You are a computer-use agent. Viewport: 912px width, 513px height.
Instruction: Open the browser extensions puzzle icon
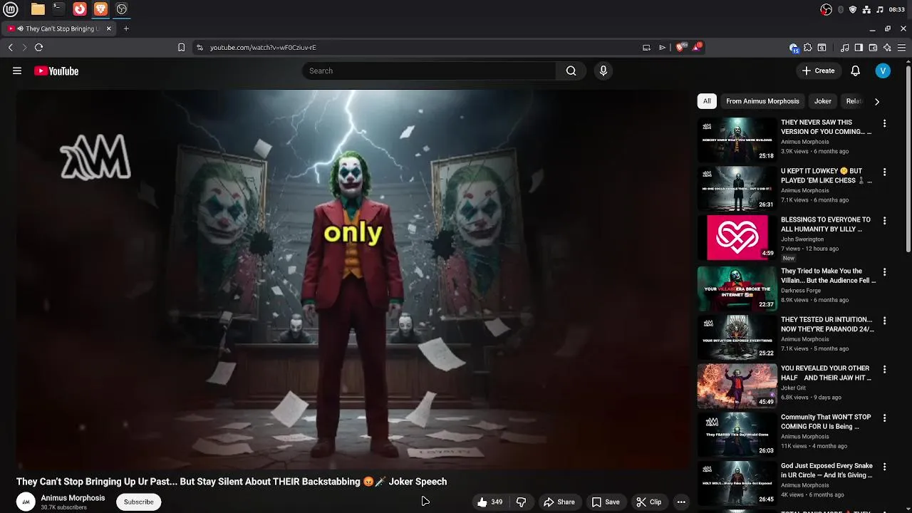click(x=807, y=48)
